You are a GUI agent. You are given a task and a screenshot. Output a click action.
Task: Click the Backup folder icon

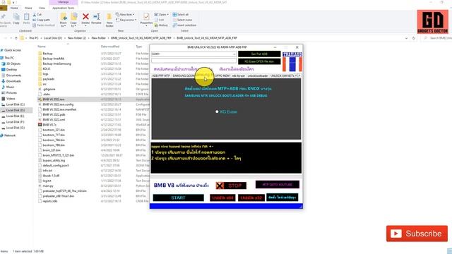coord(40,54)
